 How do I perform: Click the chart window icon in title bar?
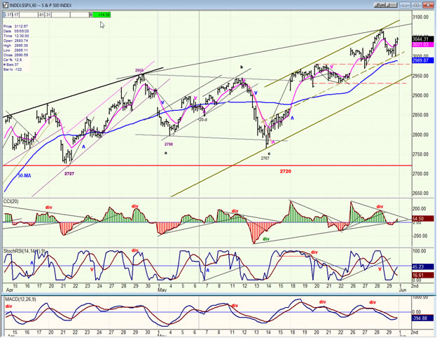pyautogui.click(x=5, y=6)
